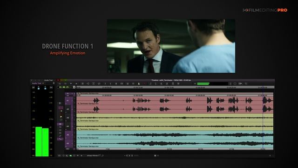
Task: Click the magnifier search icon in bottom bar
Action: point(102,155)
